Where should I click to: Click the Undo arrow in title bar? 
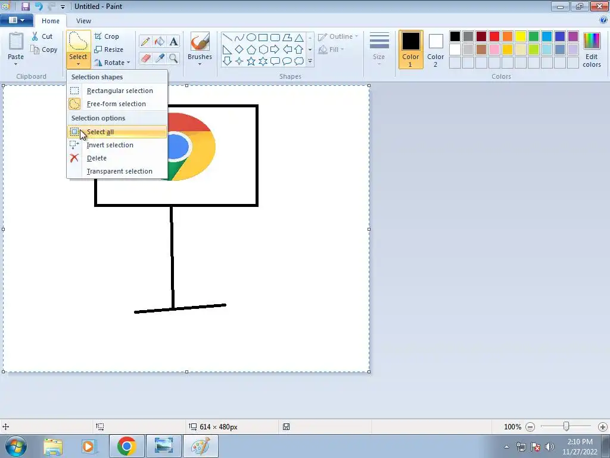point(39,6)
